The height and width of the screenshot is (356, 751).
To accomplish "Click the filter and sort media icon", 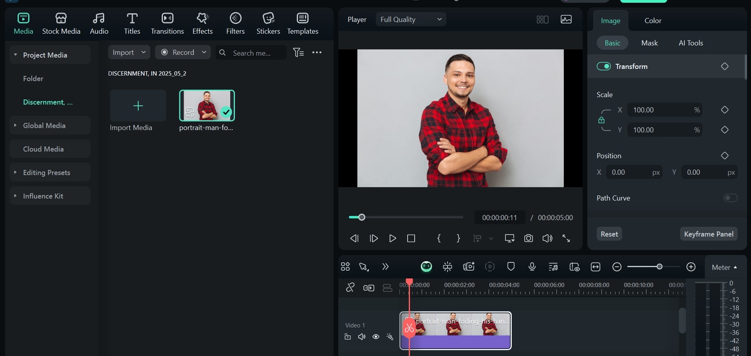I will 298,52.
